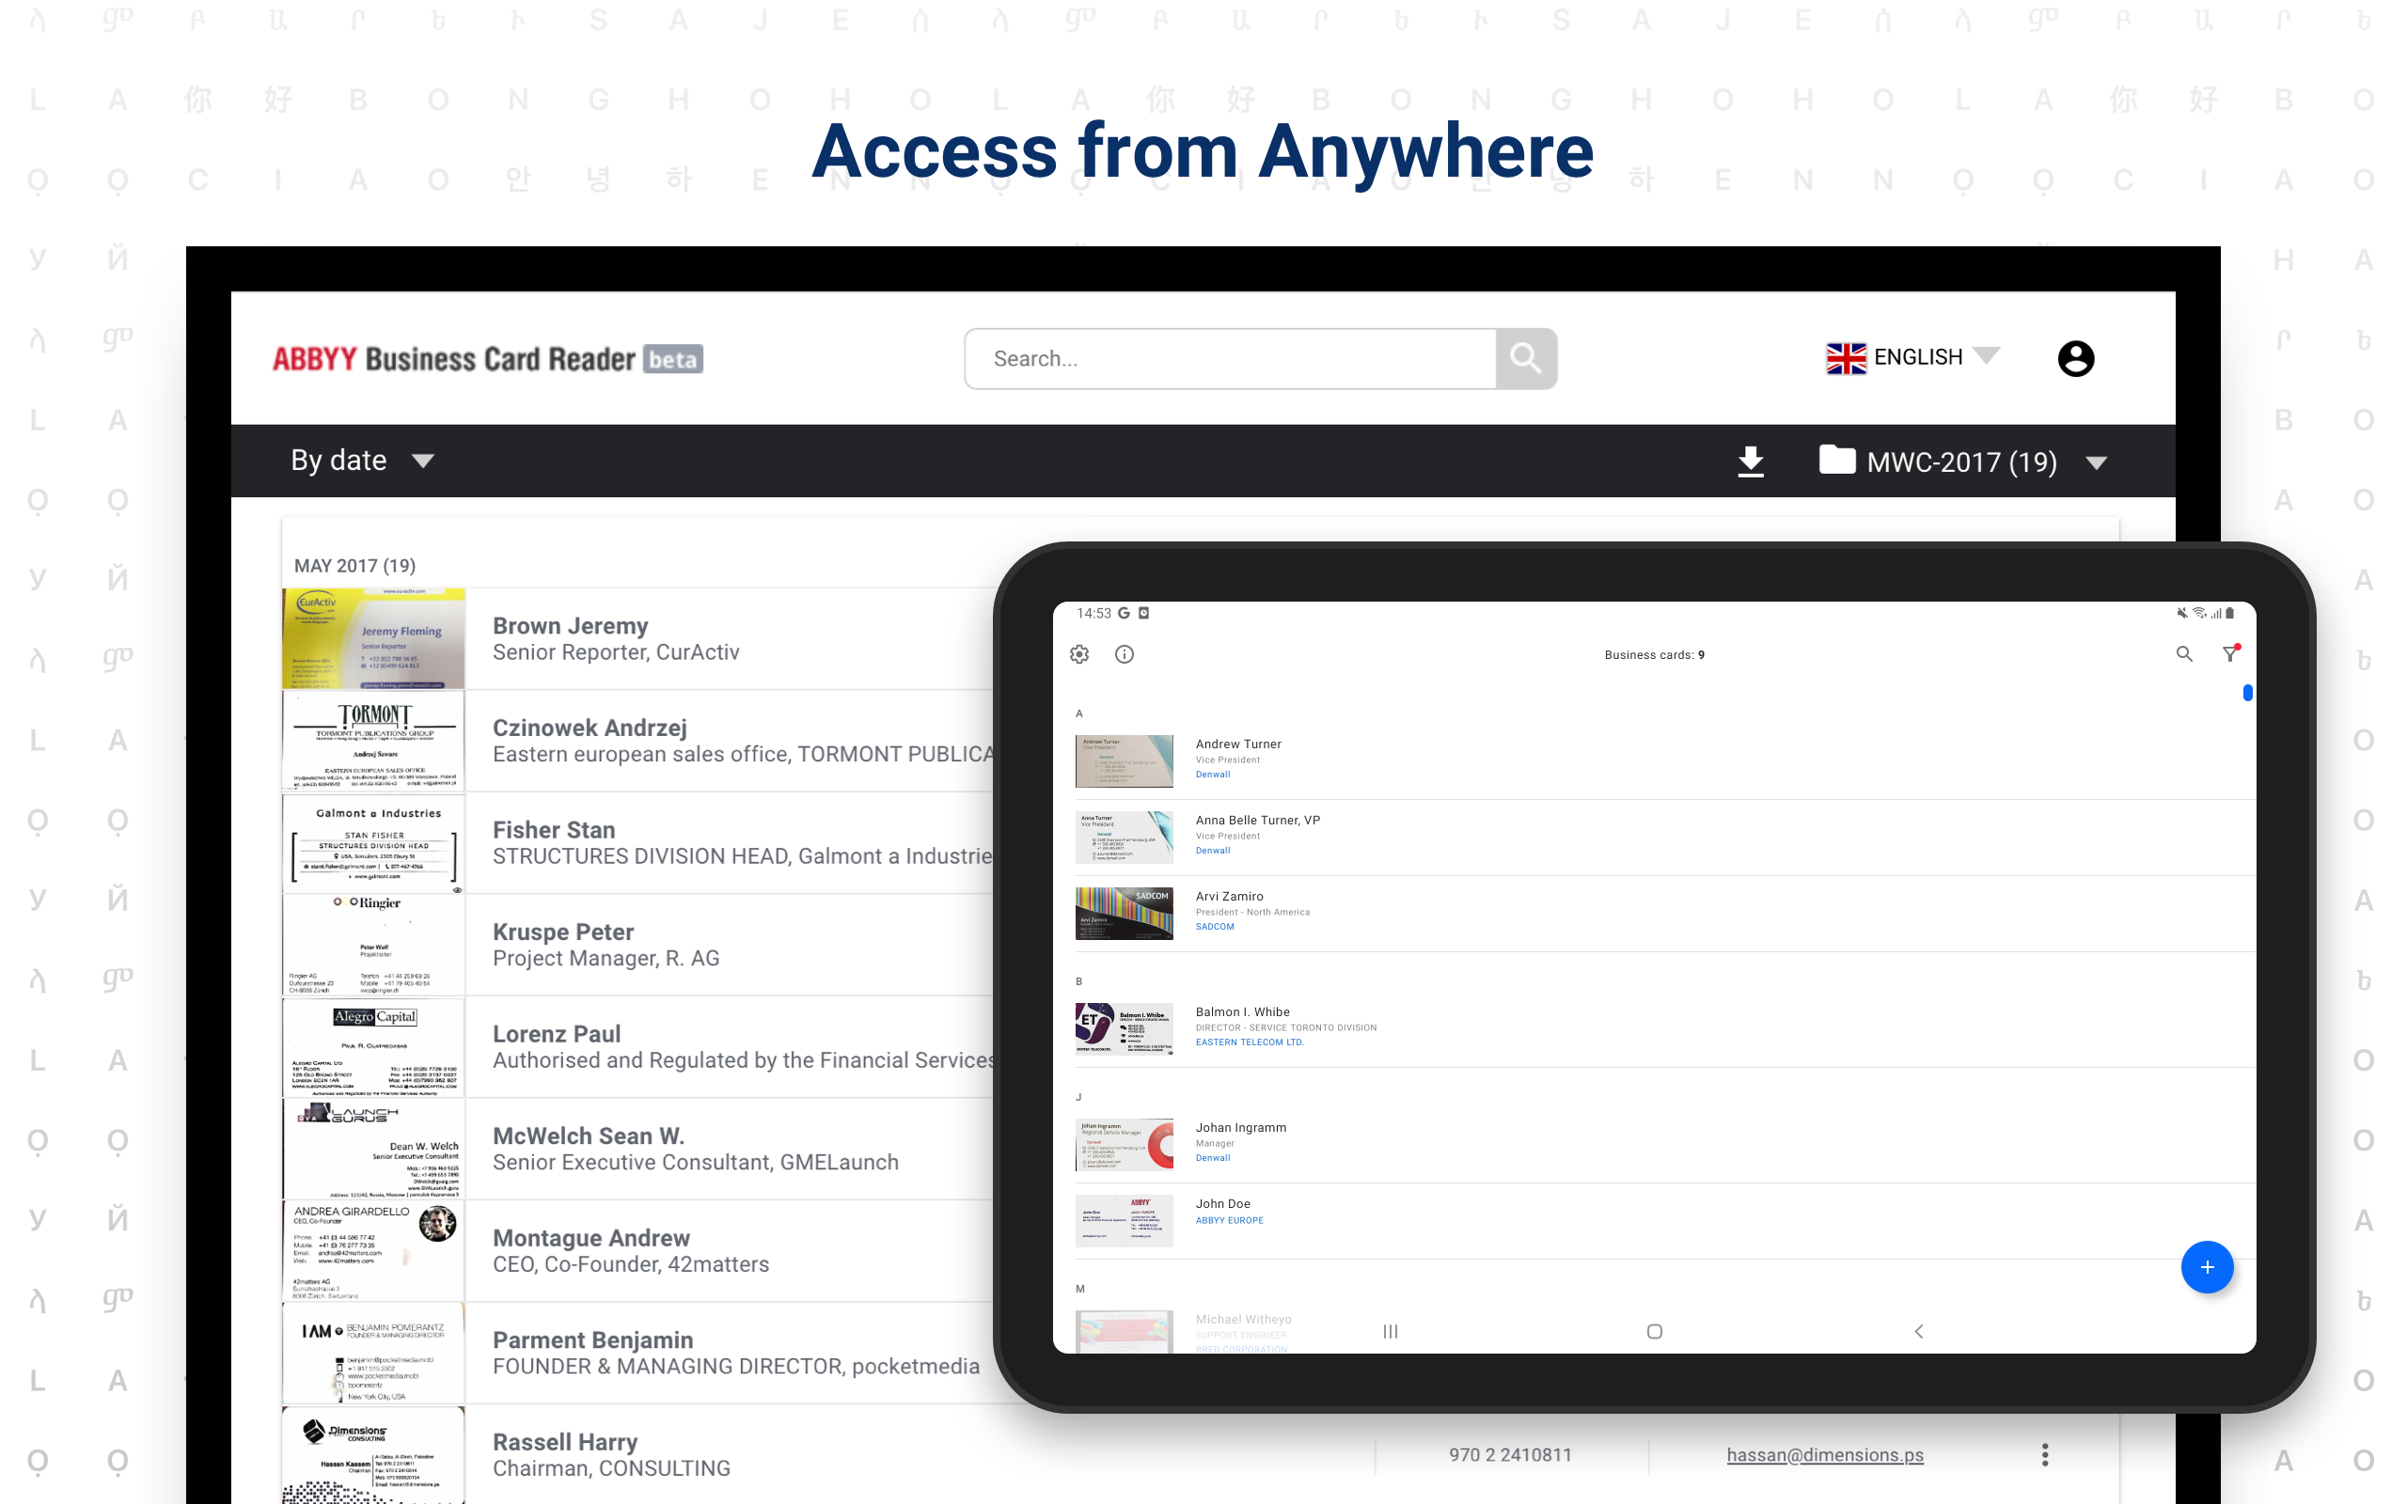The image size is (2407, 1504).
Task: Click the EASTERN TELECOM LTD. company link
Action: coord(1250,1042)
